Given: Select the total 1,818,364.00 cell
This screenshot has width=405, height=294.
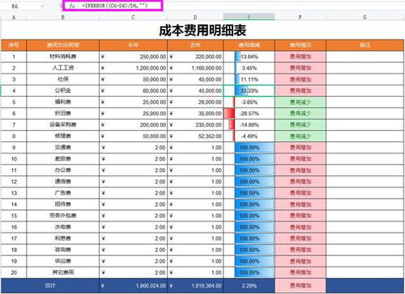Looking at the screenshot, I should click(195, 285).
